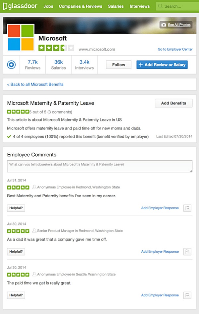Viewport: 199px width, 314px height.
Task: Mark the Redmond Jul 31 comment Helpful
Action: (16, 208)
